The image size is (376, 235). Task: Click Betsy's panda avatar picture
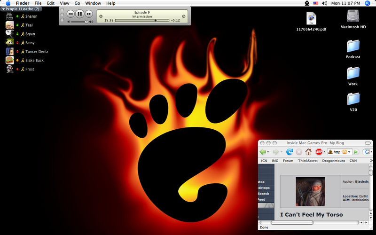(9, 43)
